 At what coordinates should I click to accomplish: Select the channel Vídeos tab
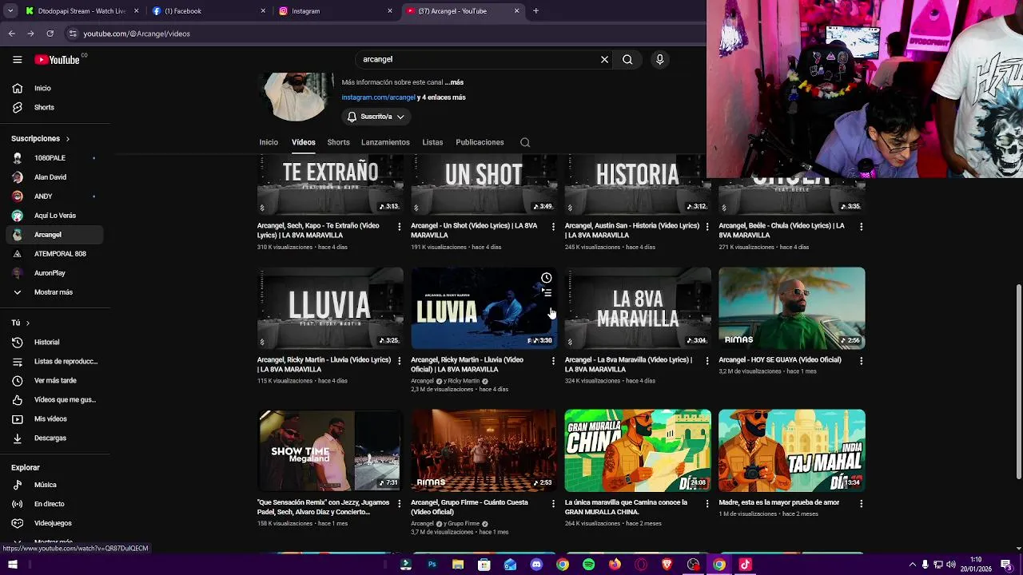coord(303,142)
